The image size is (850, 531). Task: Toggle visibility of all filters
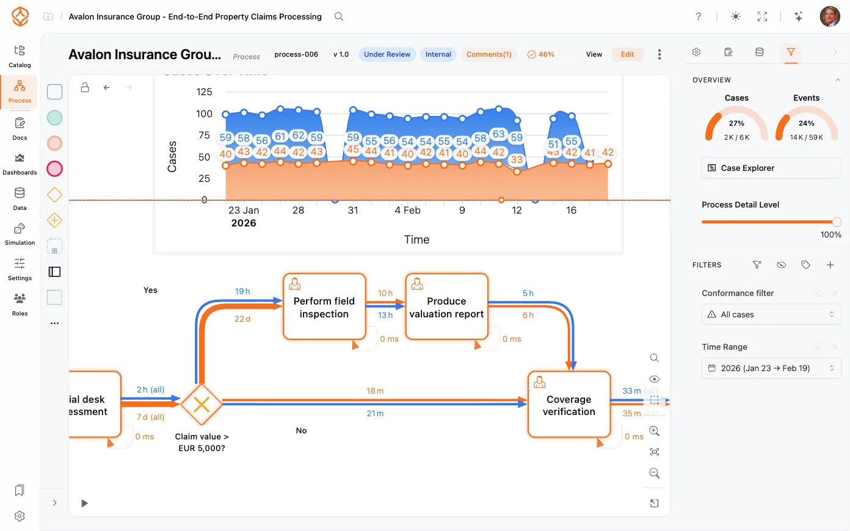[x=782, y=265]
